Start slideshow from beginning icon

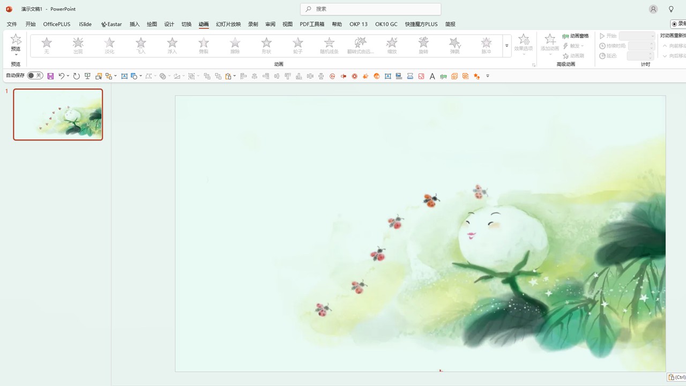pos(87,76)
